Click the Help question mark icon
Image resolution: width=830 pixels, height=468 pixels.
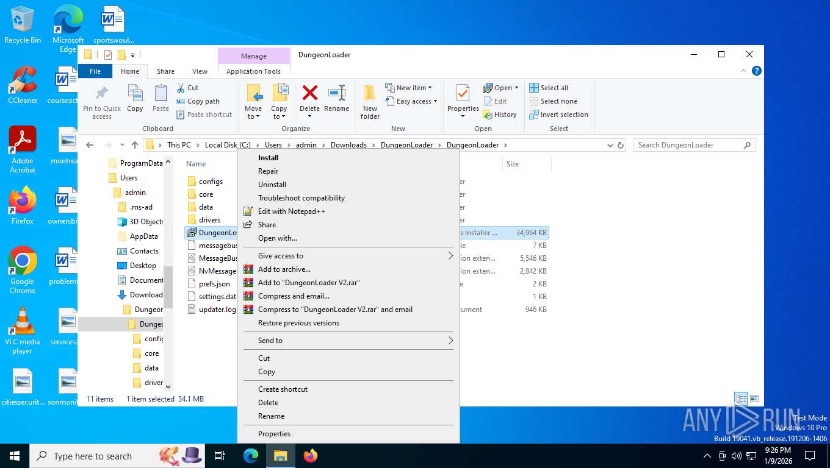pyautogui.click(x=757, y=71)
